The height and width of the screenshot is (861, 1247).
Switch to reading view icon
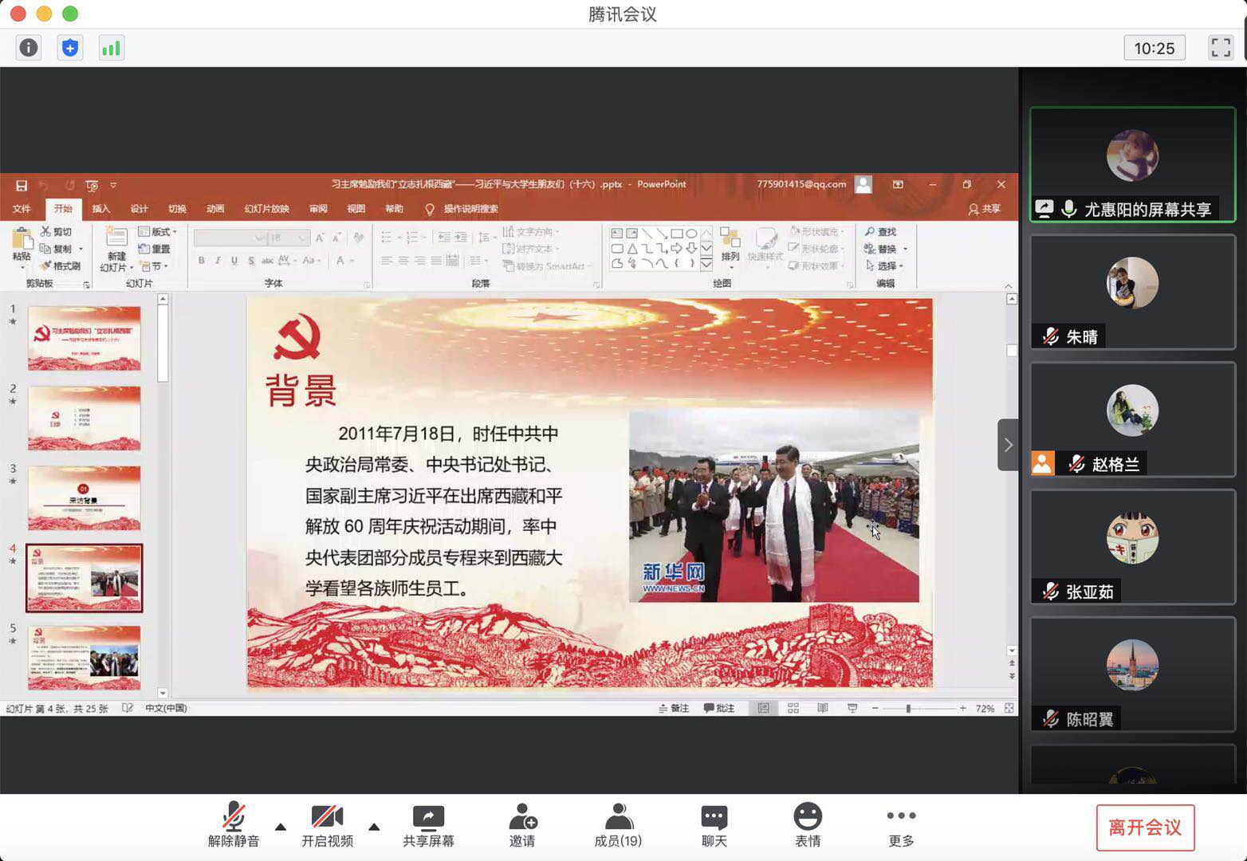[823, 708]
